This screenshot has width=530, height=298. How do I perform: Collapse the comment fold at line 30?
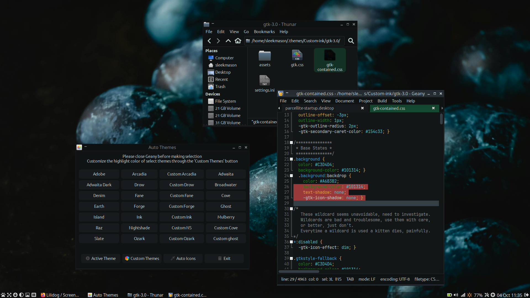tap(291, 209)
